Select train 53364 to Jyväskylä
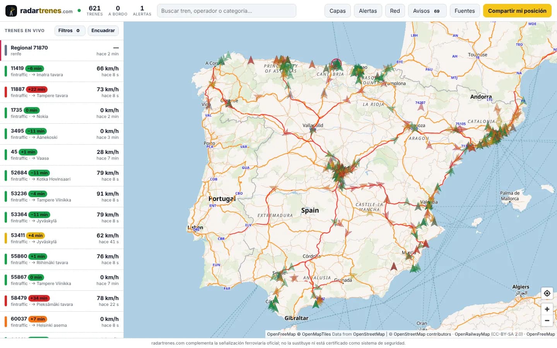This screenshot has height=348, width=557. pyautogui.click(x=62, y=218)
